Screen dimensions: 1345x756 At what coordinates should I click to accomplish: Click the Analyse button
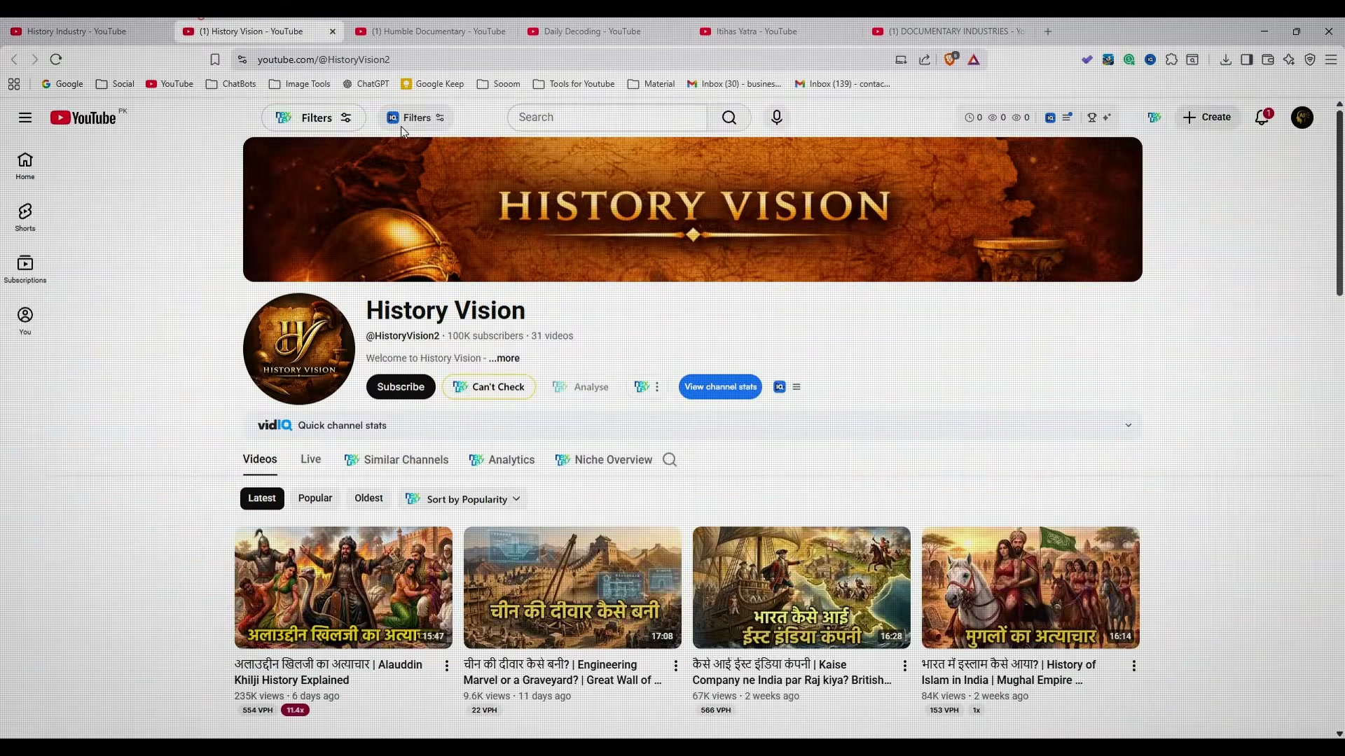click(x=581, y=387)
